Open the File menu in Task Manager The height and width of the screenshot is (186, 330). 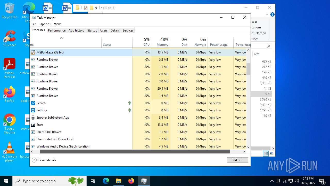34,24
